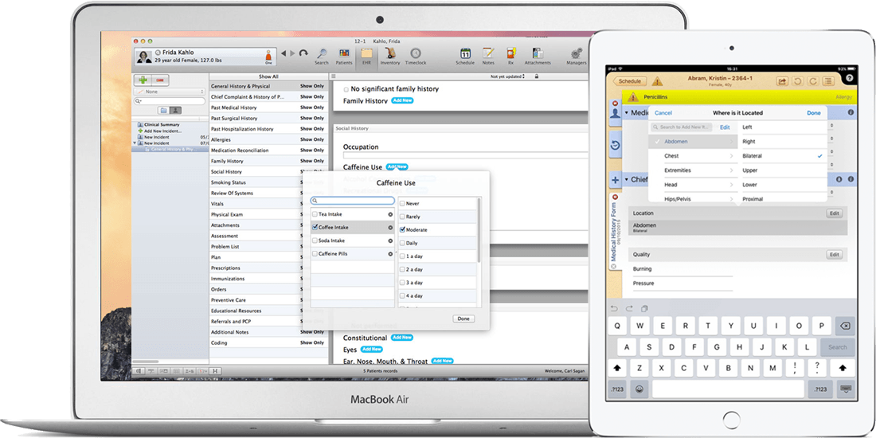The width and height of the screenshot is (876, 438).
Task: Open the Attachments toolbar icon
Action: pyautogui.click(x=538, y=54)
